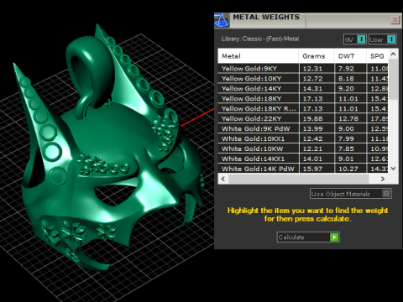Click the 7.85 DWT value

[346, 149]
